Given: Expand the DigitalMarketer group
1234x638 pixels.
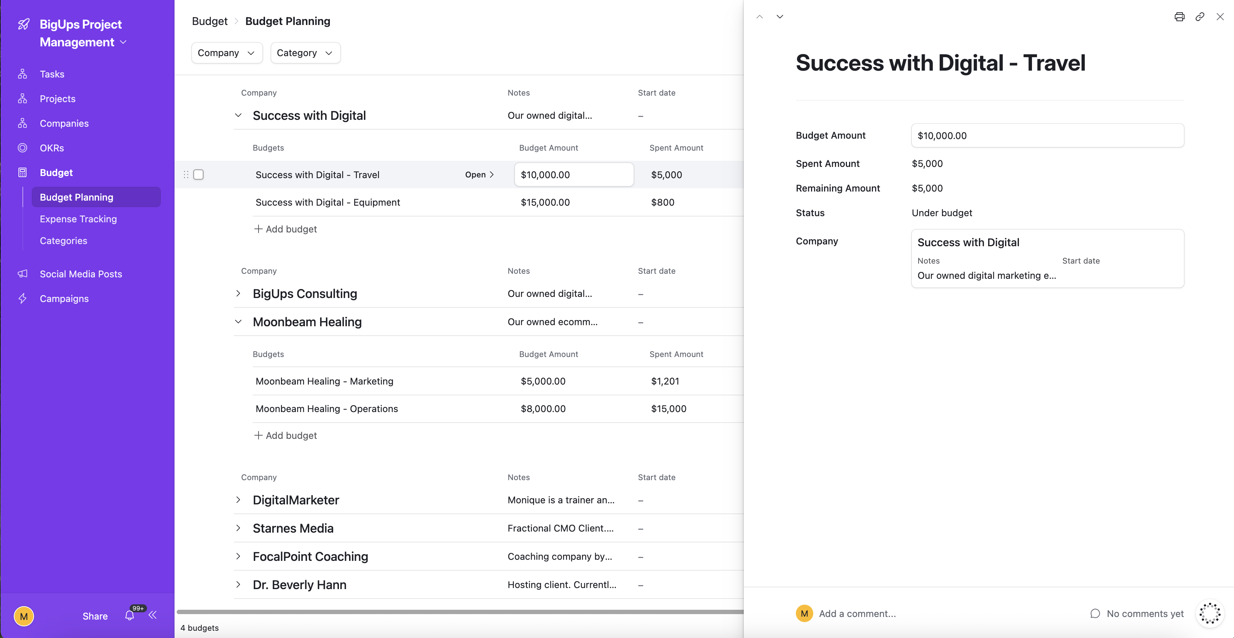Looking at the screenshot, I should point(238,500).
